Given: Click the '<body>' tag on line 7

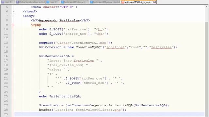Looking at the screenshot, I should coord(29,16).
